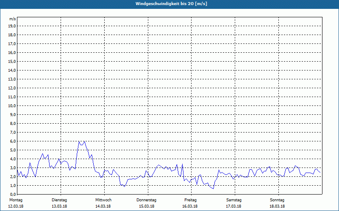
Task: Click the highest wind speed peak on Tuesday
Action: [x=79, y=141]
